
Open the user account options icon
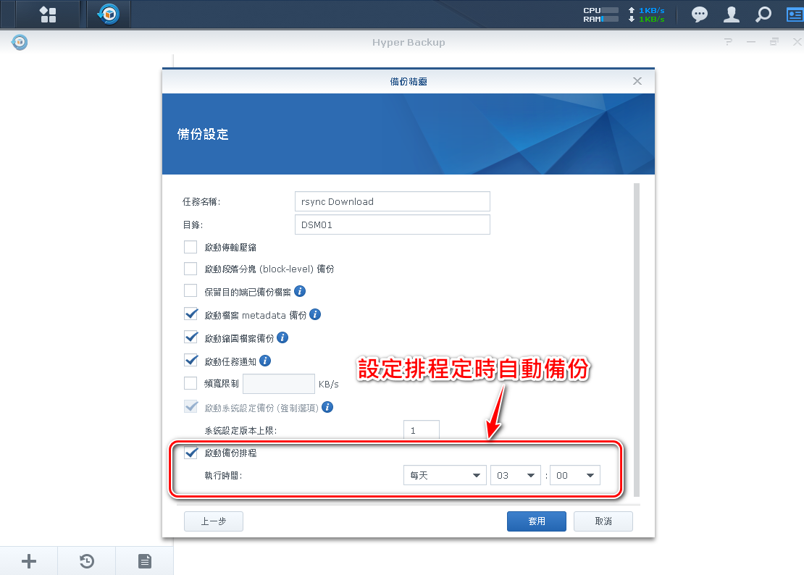(x=732, y=14)
